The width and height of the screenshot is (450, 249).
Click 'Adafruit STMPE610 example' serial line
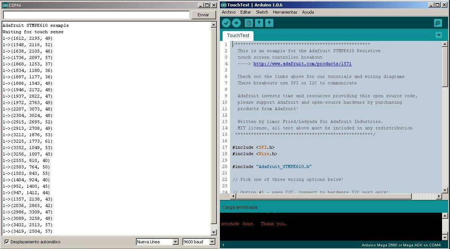point(36,25)
